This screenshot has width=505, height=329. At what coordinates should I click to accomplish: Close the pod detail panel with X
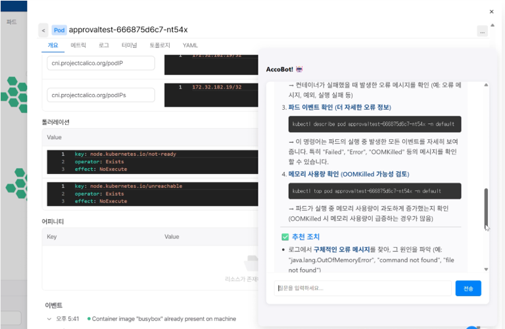click(491, 12)
